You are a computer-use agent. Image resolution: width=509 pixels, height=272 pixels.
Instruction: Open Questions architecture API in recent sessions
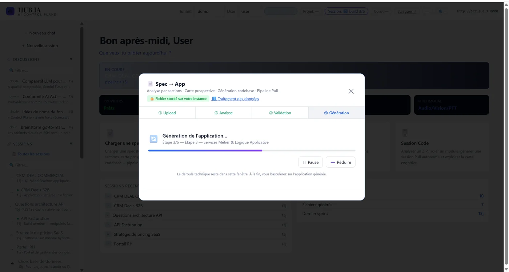195,215
